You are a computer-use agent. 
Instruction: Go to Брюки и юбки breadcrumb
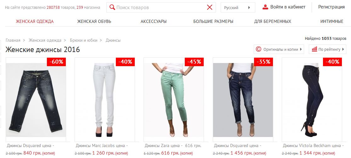(83, 40)
